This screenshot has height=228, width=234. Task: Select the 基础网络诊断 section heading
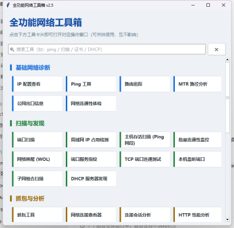pyautogui.click(x=33, y=68)
